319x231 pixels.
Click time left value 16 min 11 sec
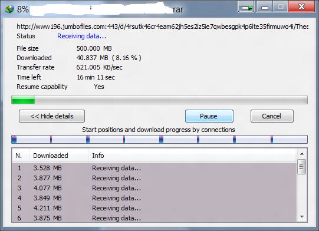(96, 77)
